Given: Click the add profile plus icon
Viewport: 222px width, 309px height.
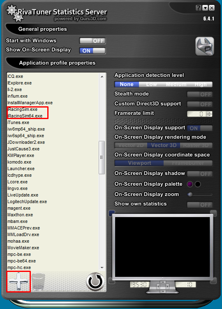Looking at the screenshot, I should pos(18,281).
